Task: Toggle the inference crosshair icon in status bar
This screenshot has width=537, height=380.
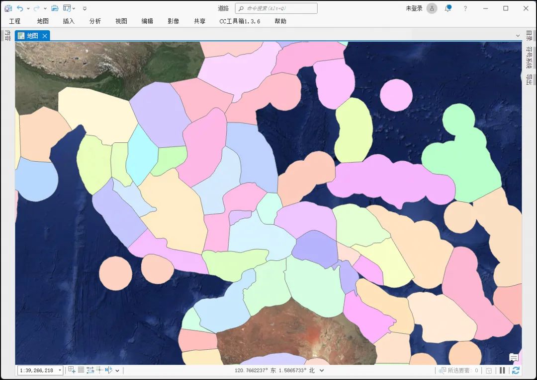Action: click(99, 370)
